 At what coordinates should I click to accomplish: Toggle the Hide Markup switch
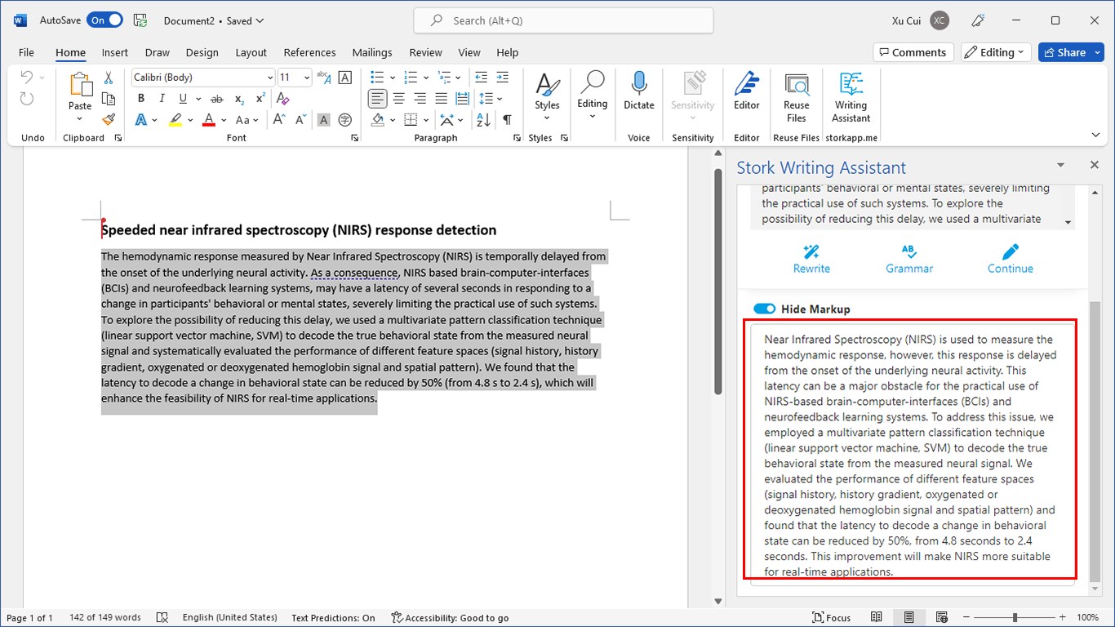point(764,309)
